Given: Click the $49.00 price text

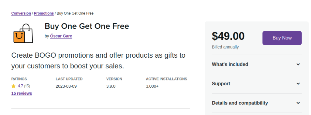Looking at the screenshot, I should point(228,36).
